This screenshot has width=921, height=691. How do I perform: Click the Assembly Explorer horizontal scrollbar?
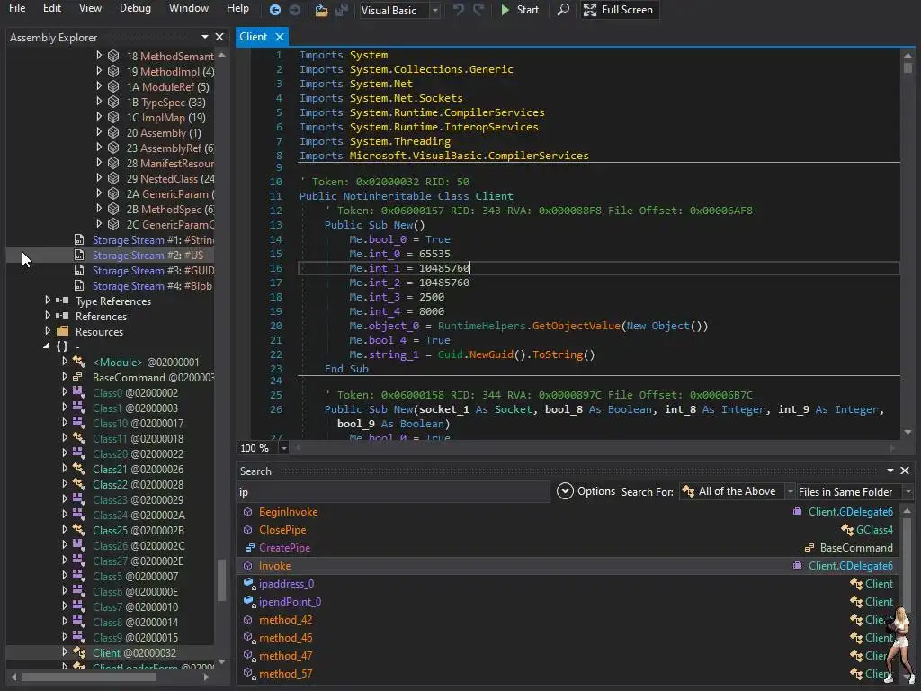pos(90,677)
